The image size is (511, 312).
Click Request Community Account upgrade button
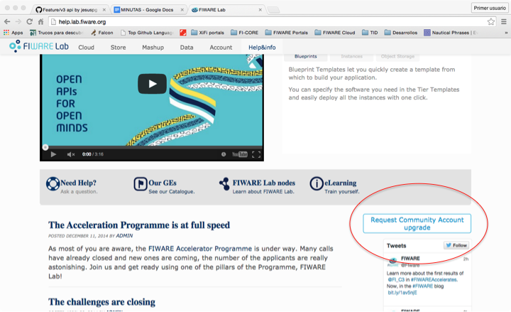point(417,224)
